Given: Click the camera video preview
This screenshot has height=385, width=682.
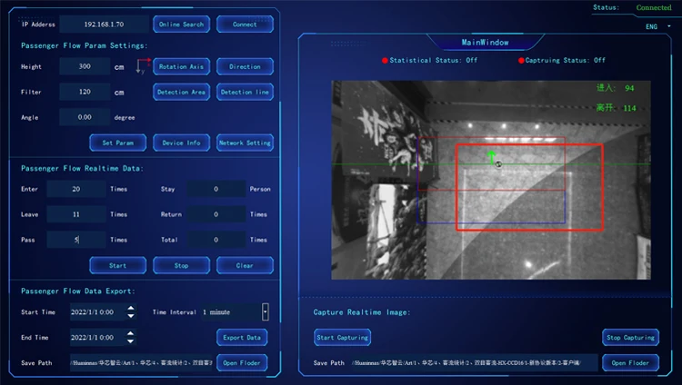Looking at the screenshot, I should tap(491, 180).
